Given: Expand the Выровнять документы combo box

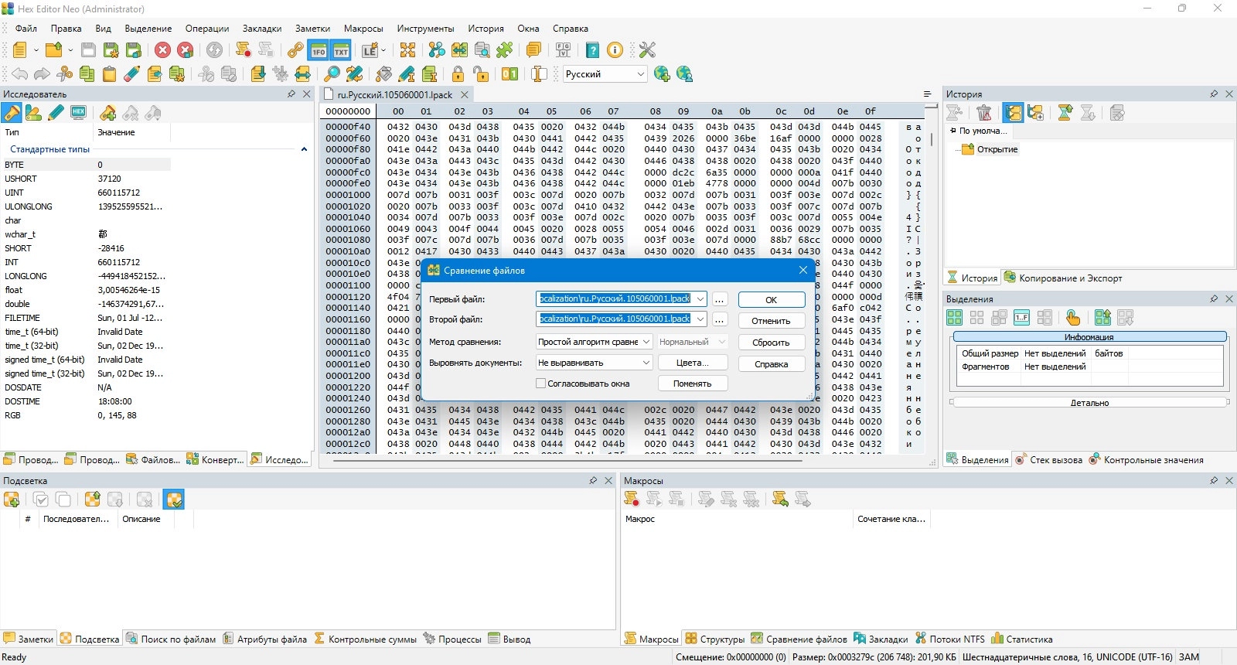Looking at the screenshot, I should (595, 363).
